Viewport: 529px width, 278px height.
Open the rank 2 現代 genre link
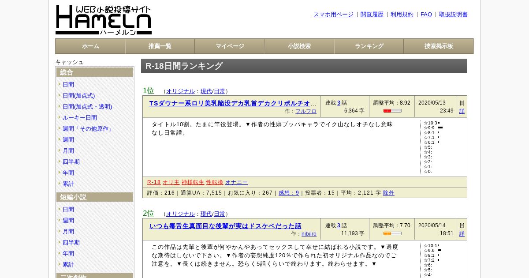(206, 214)
